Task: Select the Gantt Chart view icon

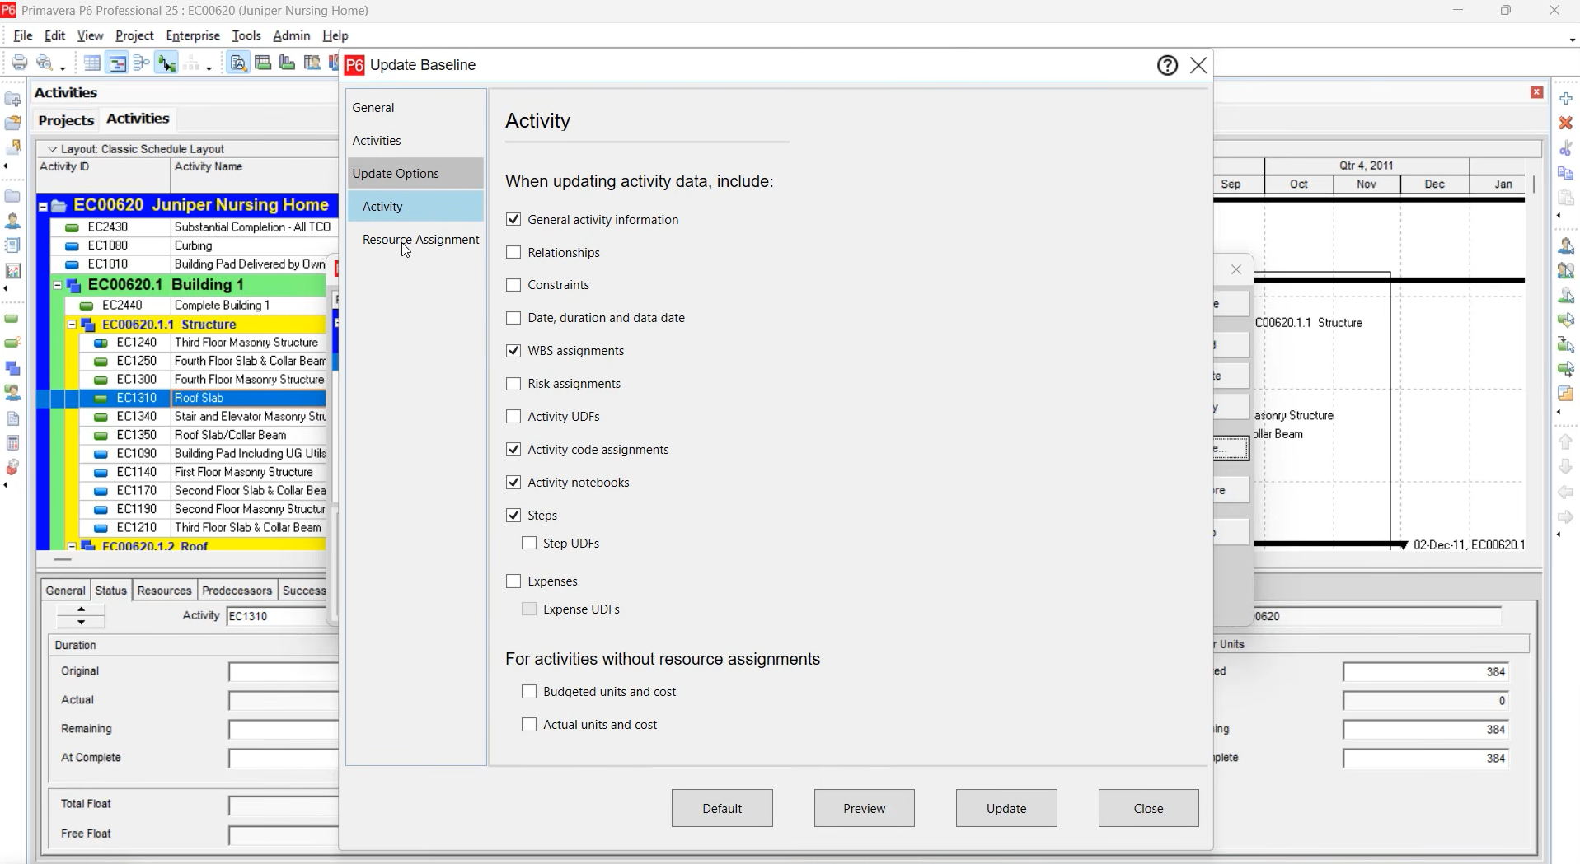Action: [118, 63]
